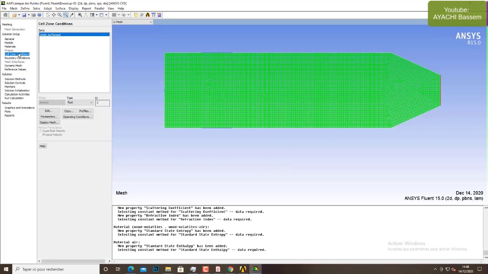Click the Windows Start button
The height and width of the screenshot is (274, 488).
(x=6, y=269)
